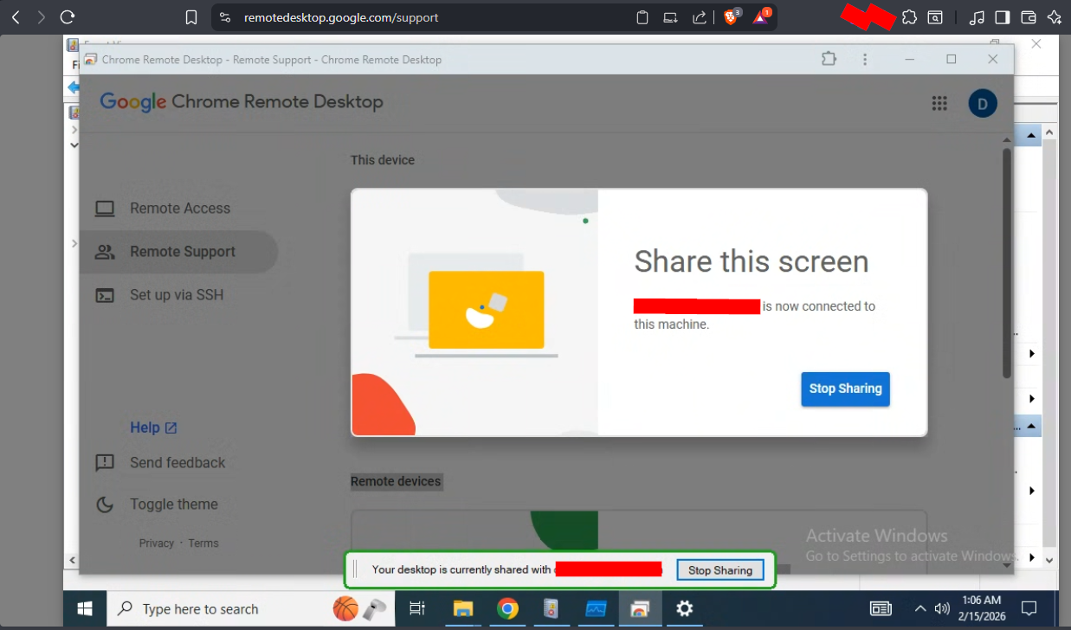
Task: Open extensions puzzle icon in Chrome Remote Desktop window
Action: [x=829, y=59]
